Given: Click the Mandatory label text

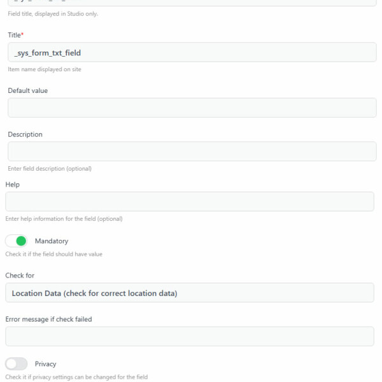Looking at the screenshot, I should click(x=52, y=241).
